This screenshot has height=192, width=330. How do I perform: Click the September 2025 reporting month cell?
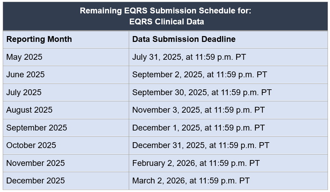66,128
